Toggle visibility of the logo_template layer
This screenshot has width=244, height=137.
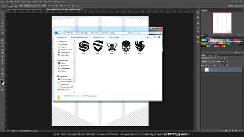pos(202,70)
